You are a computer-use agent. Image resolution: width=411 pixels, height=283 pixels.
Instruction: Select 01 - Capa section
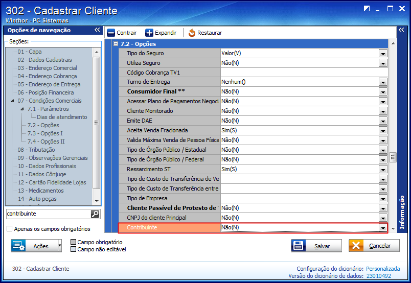30,52
